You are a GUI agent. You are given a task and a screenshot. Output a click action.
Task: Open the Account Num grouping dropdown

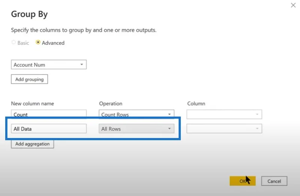point(49,64)
